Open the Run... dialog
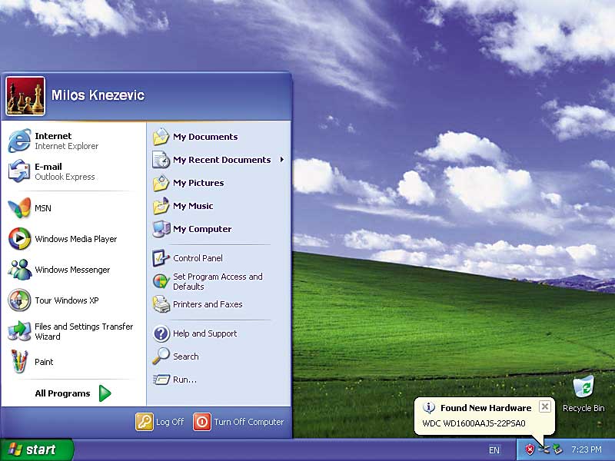The image size is (615, 461). tap(219, 380)
